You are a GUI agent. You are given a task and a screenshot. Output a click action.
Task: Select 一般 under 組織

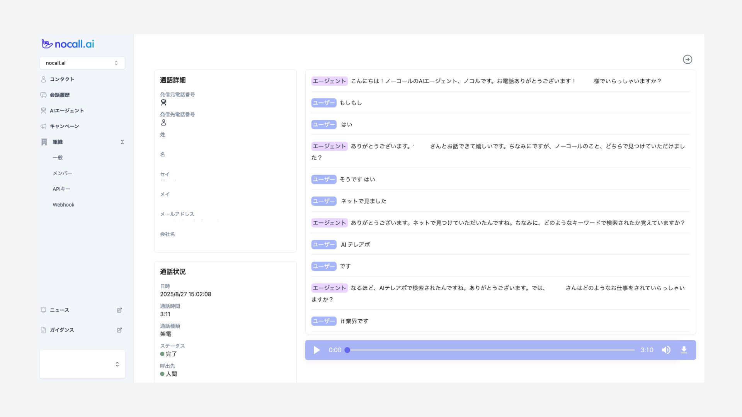coord(58,158)
